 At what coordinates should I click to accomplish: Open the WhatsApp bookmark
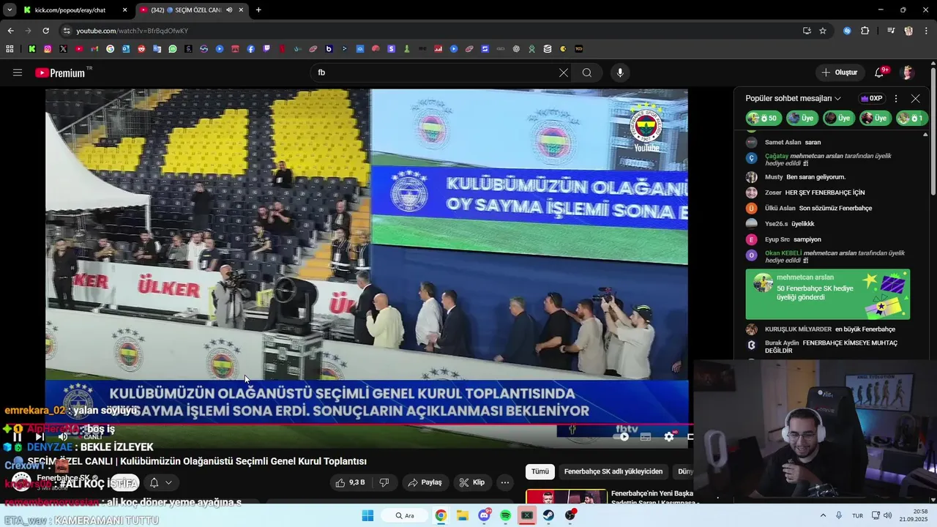(173, 49)
